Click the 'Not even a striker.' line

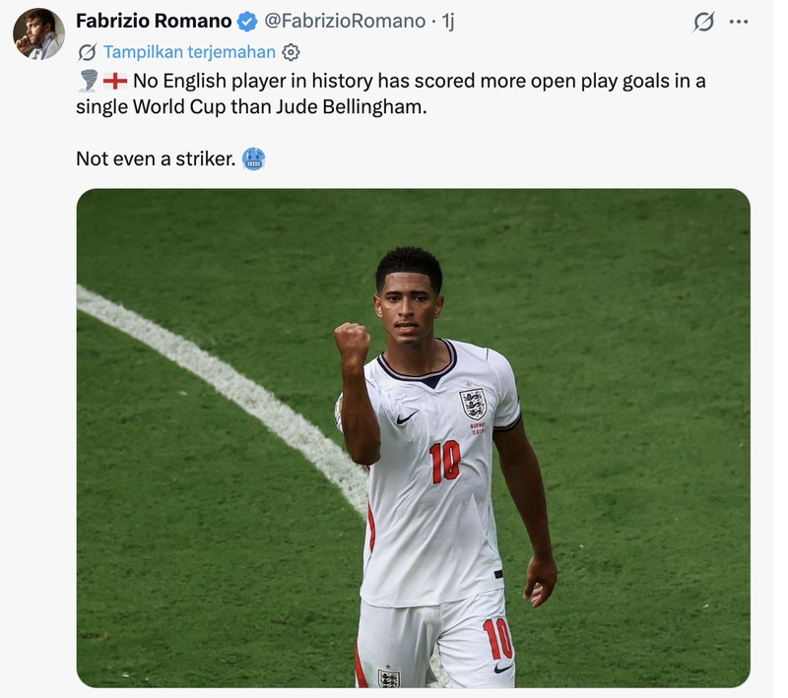click(156, 159)
